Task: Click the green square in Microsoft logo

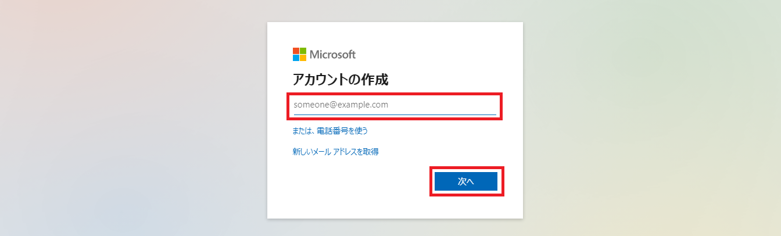Action: tap(303, 51)
